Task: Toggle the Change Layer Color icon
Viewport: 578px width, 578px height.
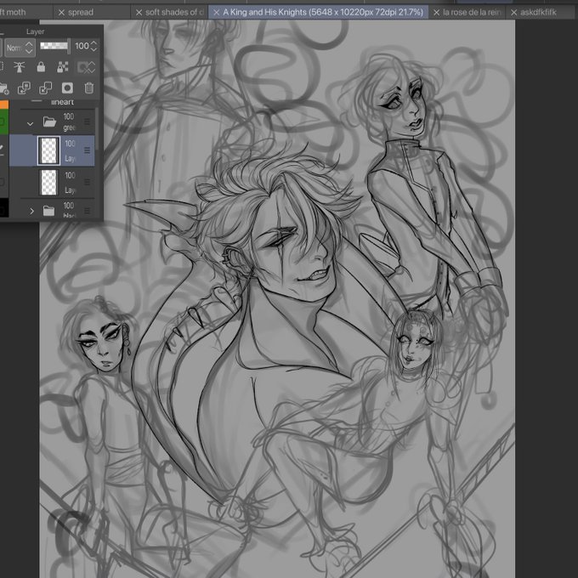Action: click(x=86, y=67)
